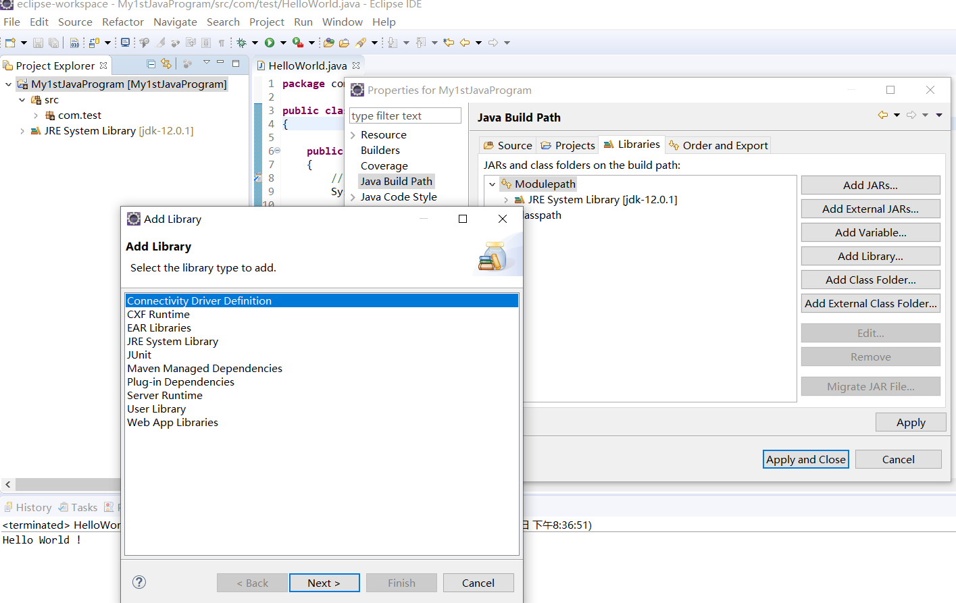Open the Debug dropdown arrow
The image size is (956, 603).
click(255, 43)
